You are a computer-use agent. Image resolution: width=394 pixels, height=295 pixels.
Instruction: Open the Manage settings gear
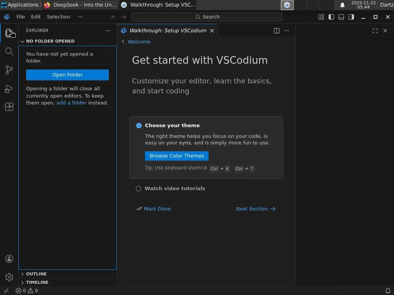pos(9,277)
